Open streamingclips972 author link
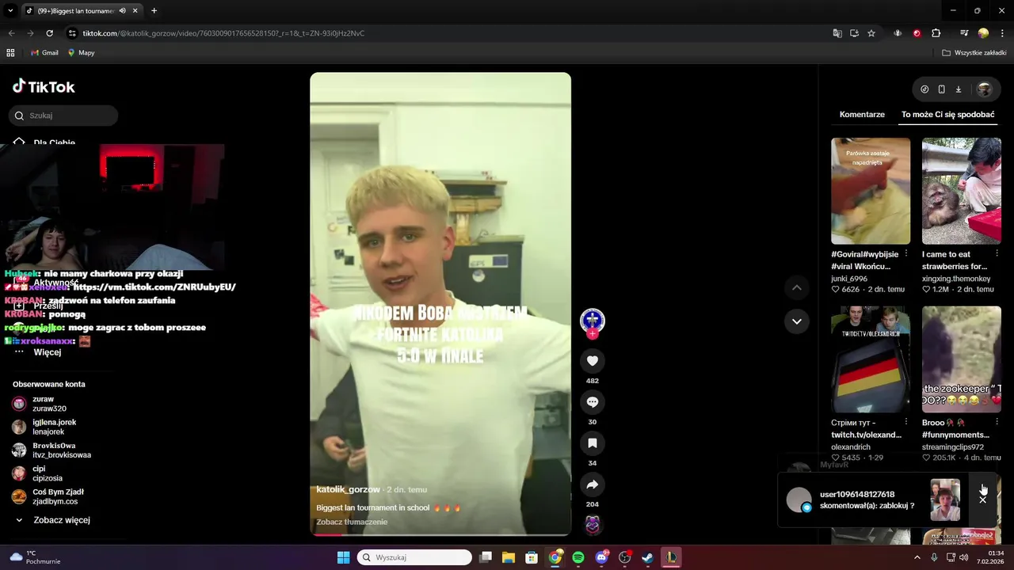 click(953, 447)
